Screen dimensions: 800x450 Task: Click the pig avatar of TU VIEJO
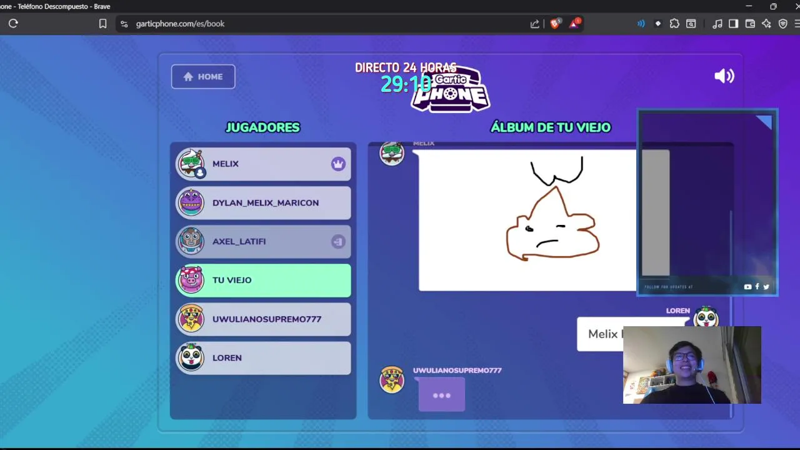[x=191, y=279]
